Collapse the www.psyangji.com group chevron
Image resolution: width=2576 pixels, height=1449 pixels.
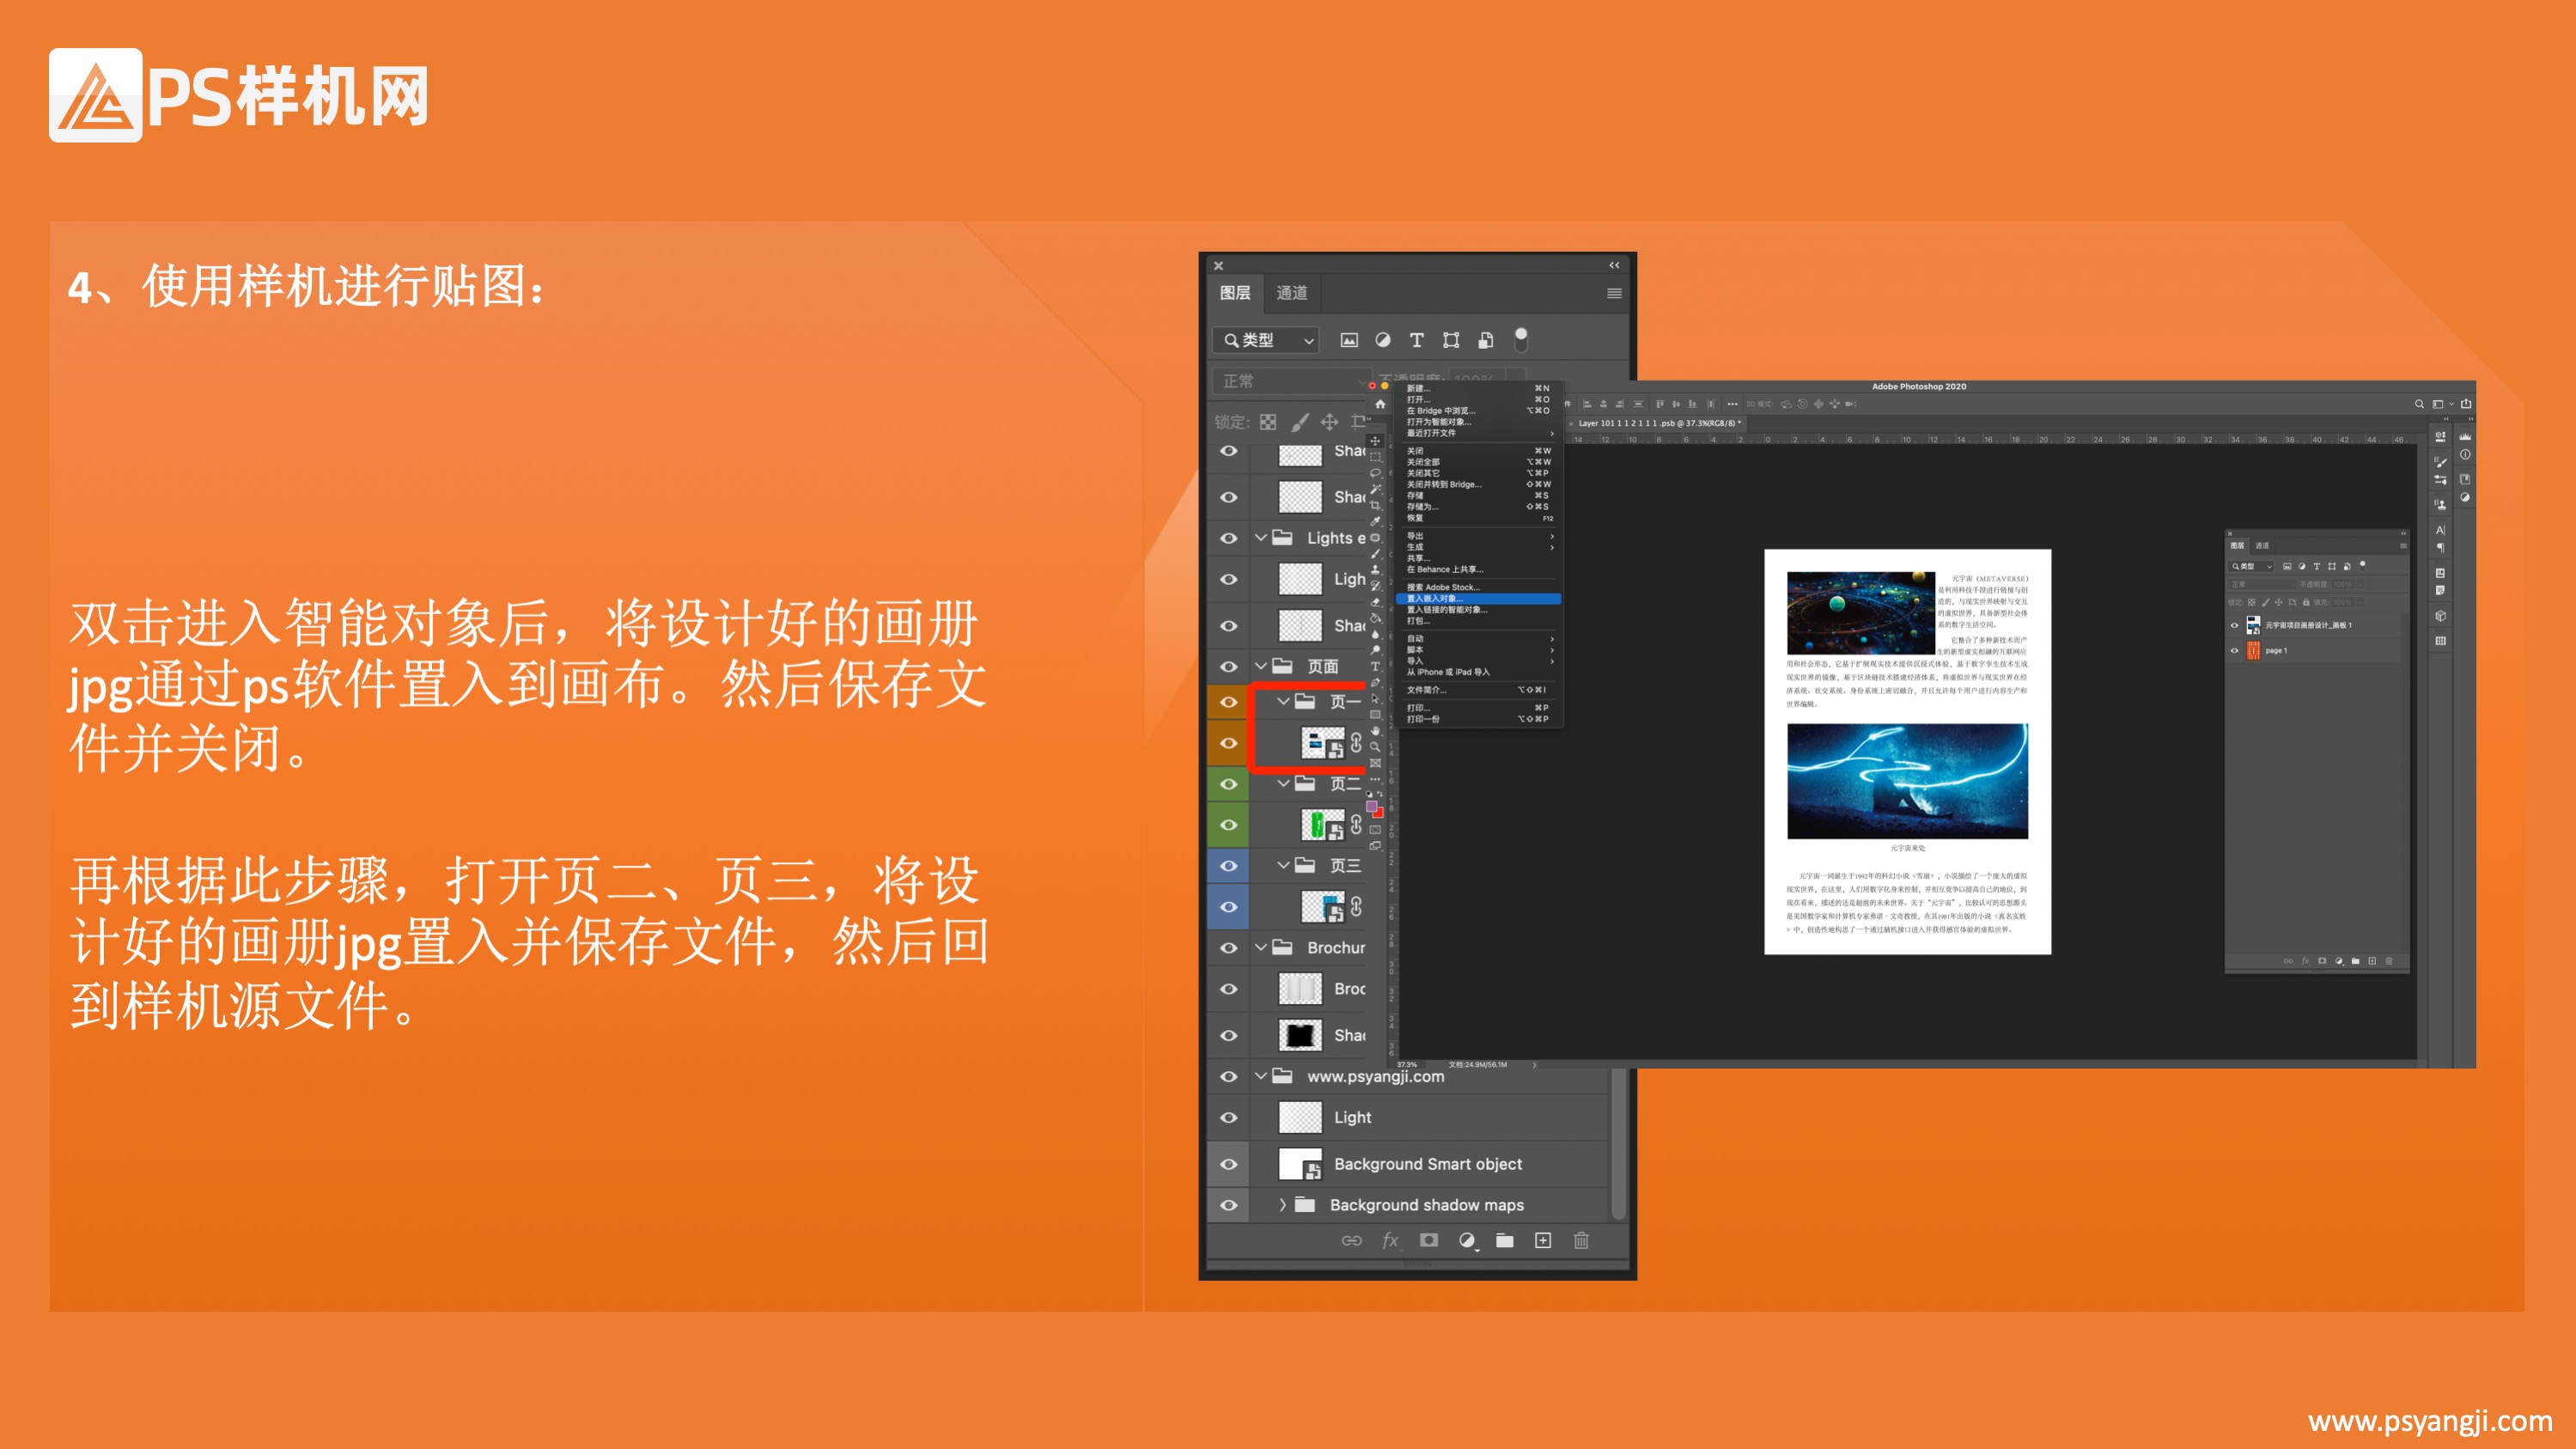coord(1261,1077)
